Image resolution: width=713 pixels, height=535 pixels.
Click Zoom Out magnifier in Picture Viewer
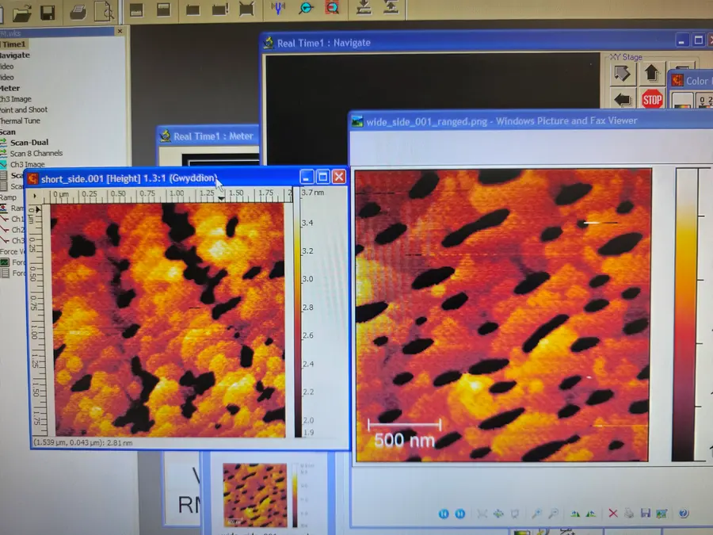[x=554, y=514]
